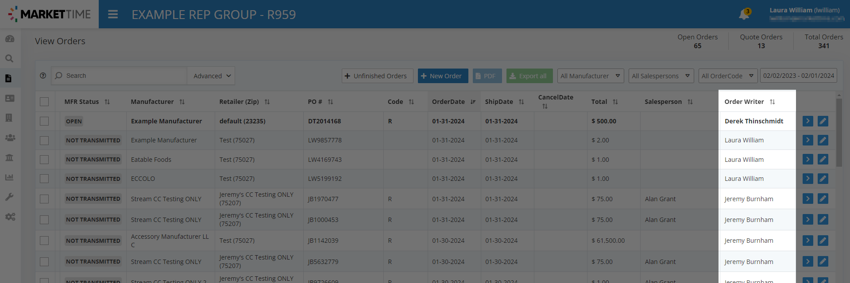The height and width of the screenshot is (283, 850).
Task: Open the users group sidebar icon
Action: click(10, 138)
